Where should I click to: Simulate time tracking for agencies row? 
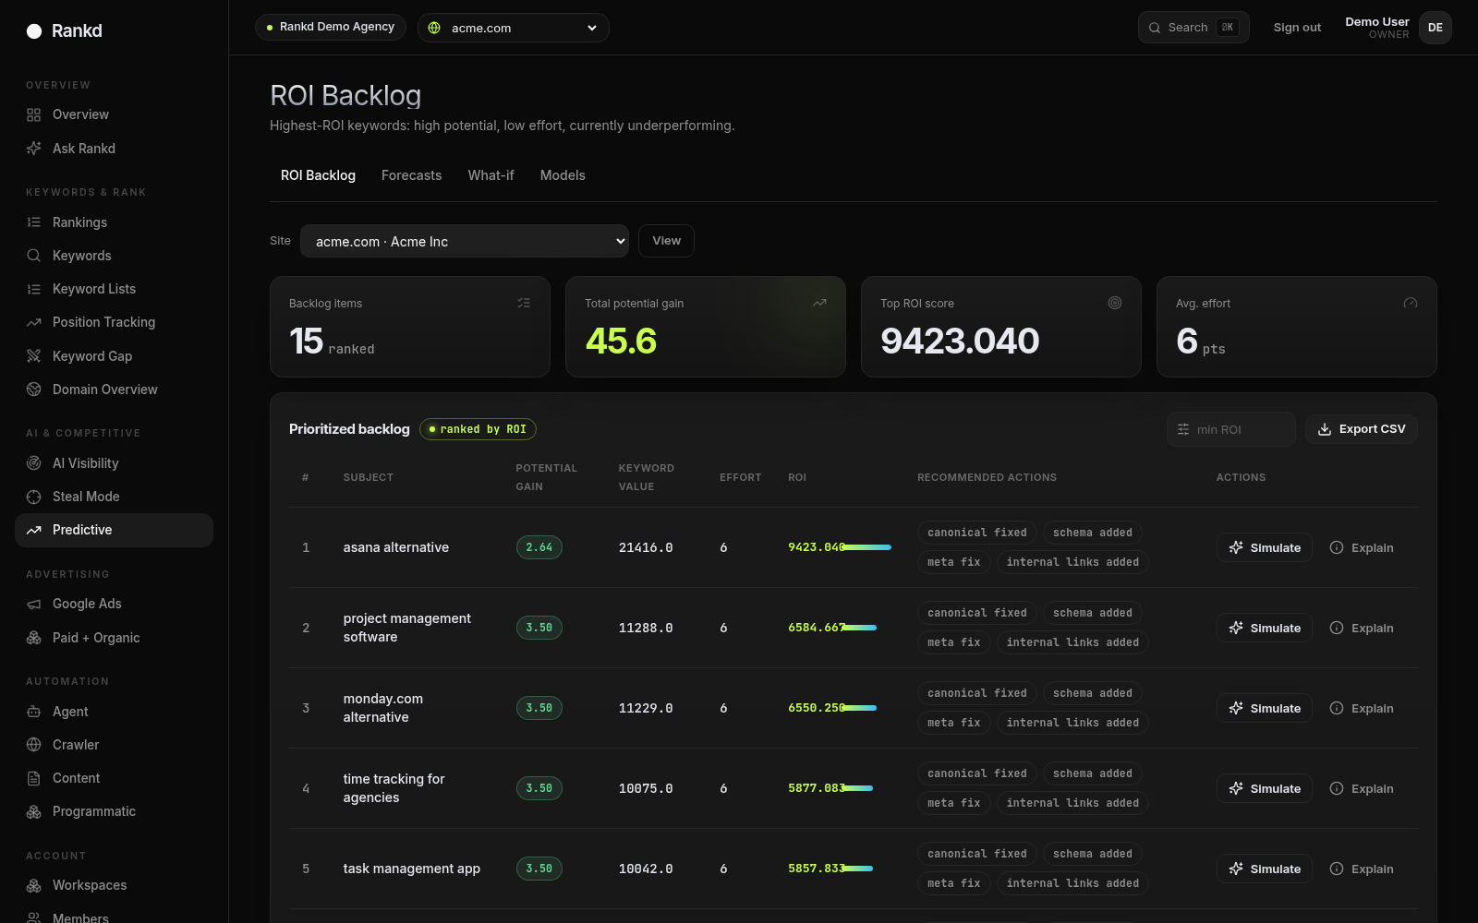click(1265, 788)
